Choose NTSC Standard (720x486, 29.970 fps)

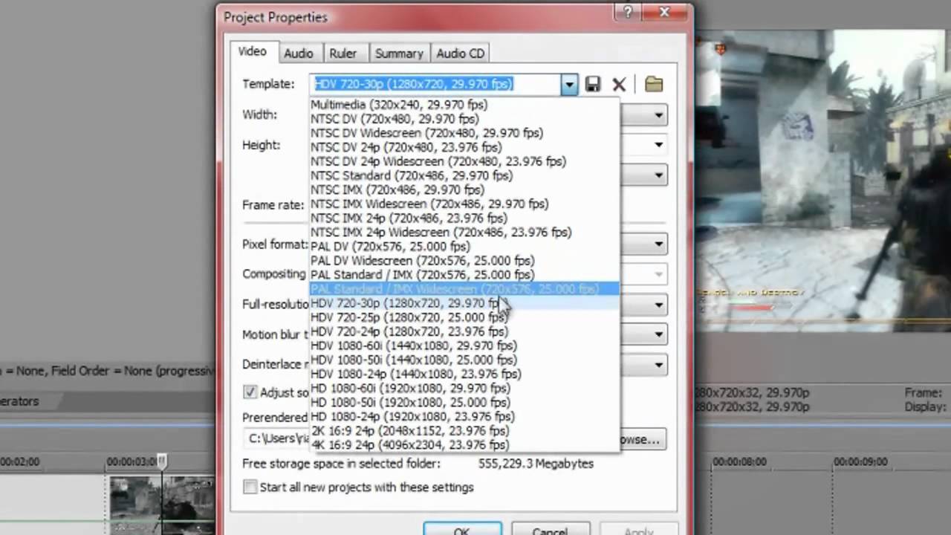[x=464, y=175]
